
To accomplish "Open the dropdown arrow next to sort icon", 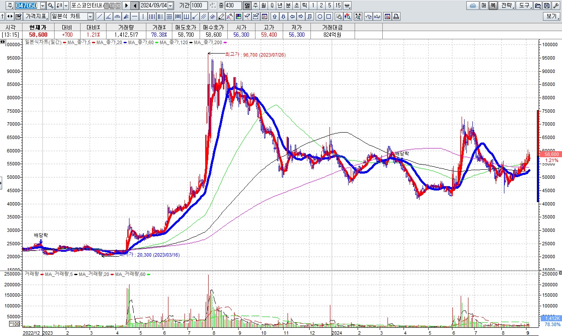I will pyautogui.click(x=66, y=6).
